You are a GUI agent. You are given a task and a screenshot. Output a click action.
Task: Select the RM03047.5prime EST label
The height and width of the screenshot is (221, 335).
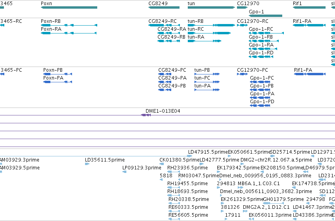(x=199, y=176)
